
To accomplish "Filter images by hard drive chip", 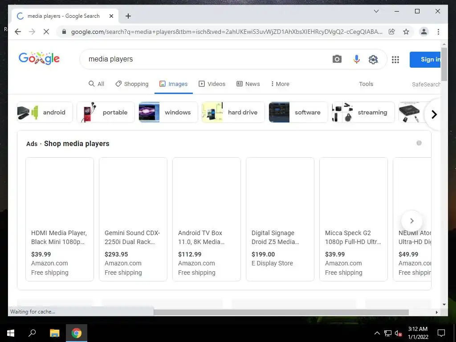I will click(233, 112).
